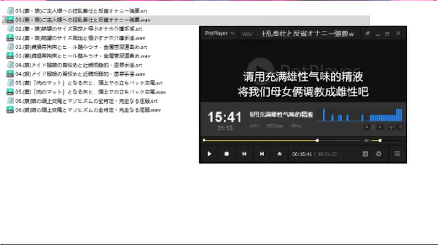Image resolution: width=438 pixels, height=245 pixels.
Task: Select the 02 .srt subtitle file
Action: point(78,29)
